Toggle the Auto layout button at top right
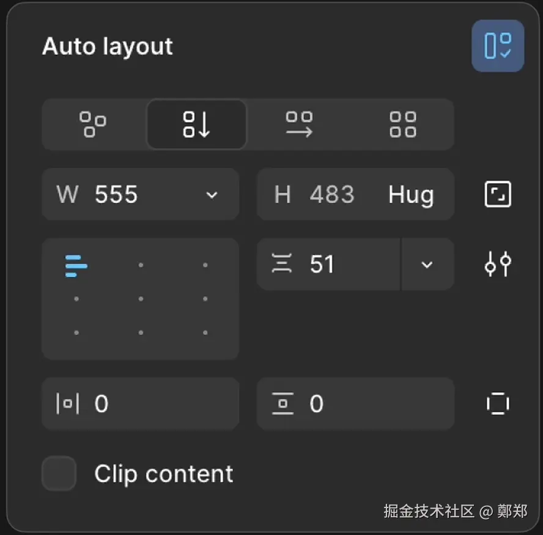The image size is (543, 535). point(497,46)
